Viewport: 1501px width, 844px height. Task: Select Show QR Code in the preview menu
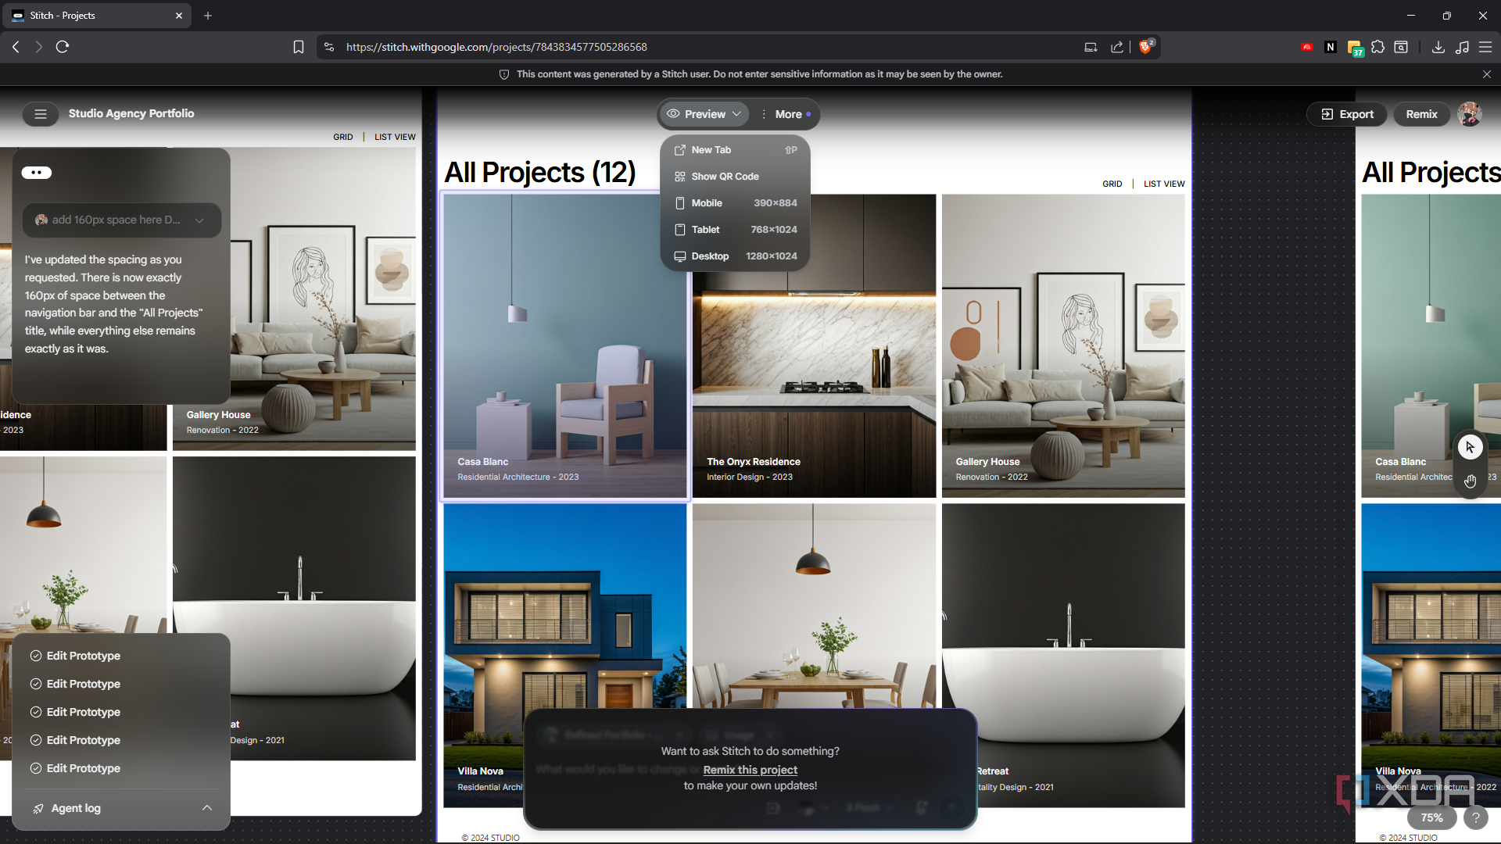point(735,177)
